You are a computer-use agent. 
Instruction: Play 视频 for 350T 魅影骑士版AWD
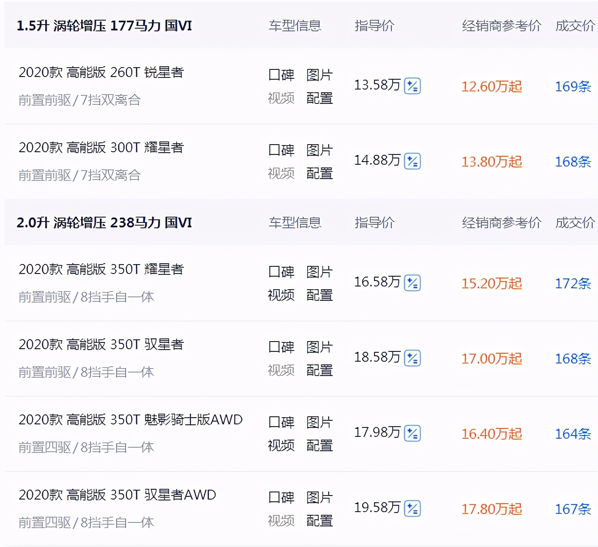pyautogui.click(x=281, y=445)
